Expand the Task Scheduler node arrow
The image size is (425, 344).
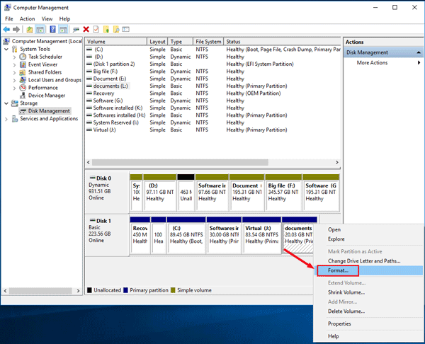[x=14, y=57]
